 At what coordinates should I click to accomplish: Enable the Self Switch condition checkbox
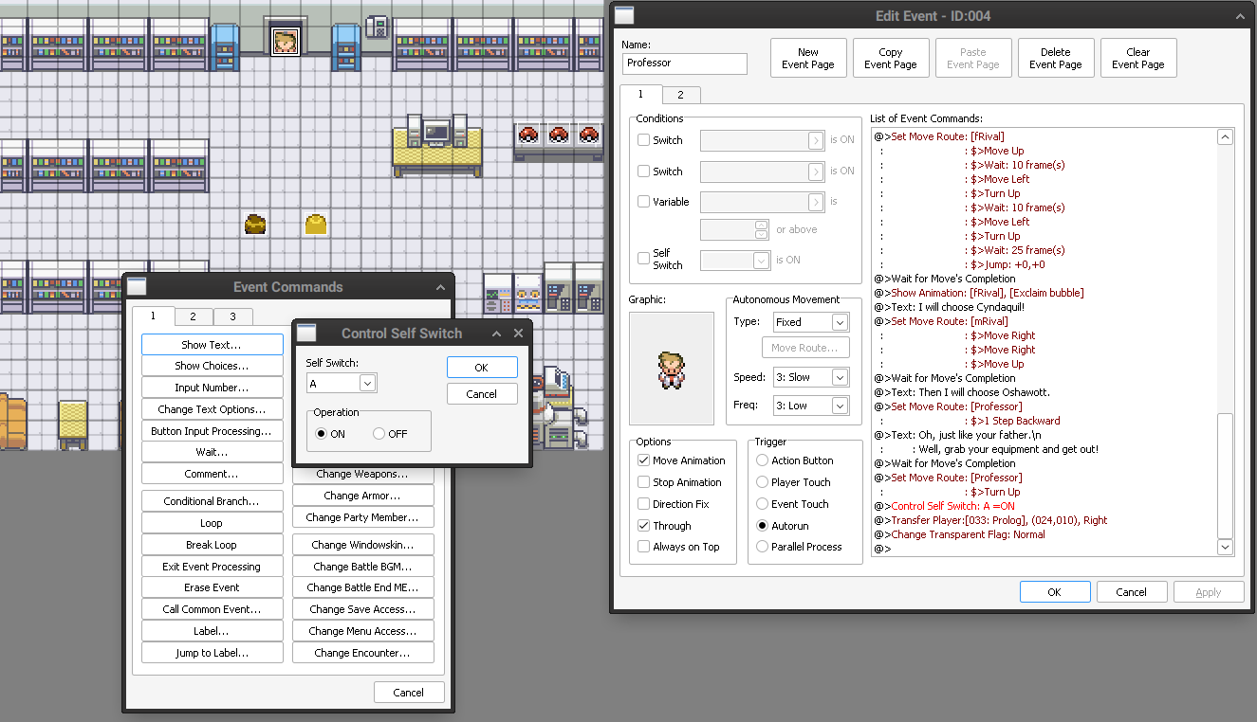644,258
